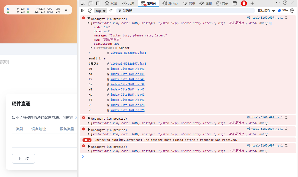Expand the fourth Uncaught (in promise) error

coord(89,146)
